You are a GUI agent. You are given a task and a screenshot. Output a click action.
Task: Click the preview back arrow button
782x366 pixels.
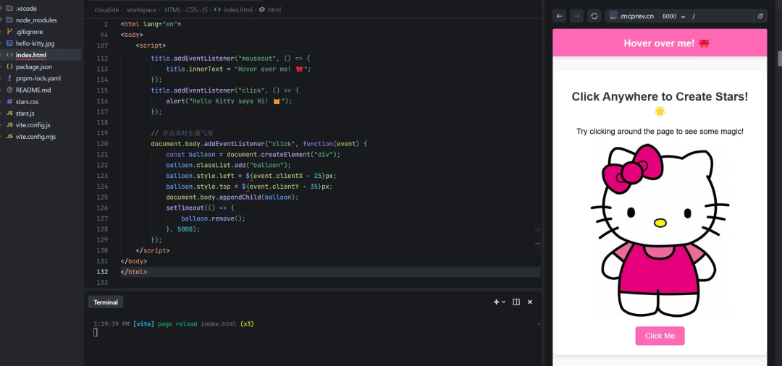(559, 16)
